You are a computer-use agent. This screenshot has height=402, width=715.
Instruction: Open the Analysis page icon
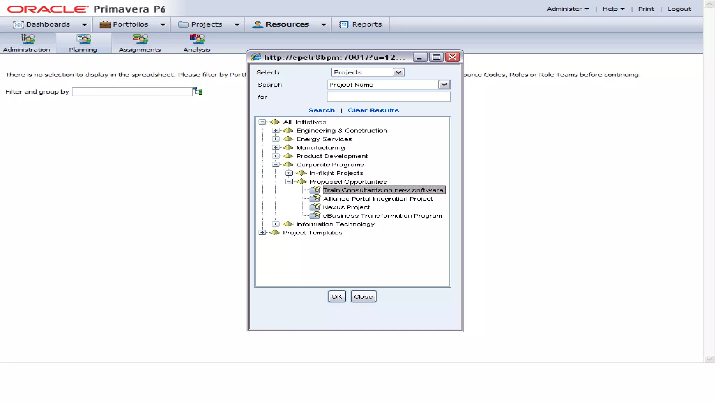pyautogui.click(x=197, y=39)
